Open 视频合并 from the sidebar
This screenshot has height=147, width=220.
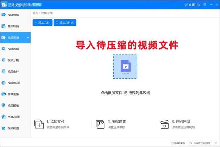(15, 71)
